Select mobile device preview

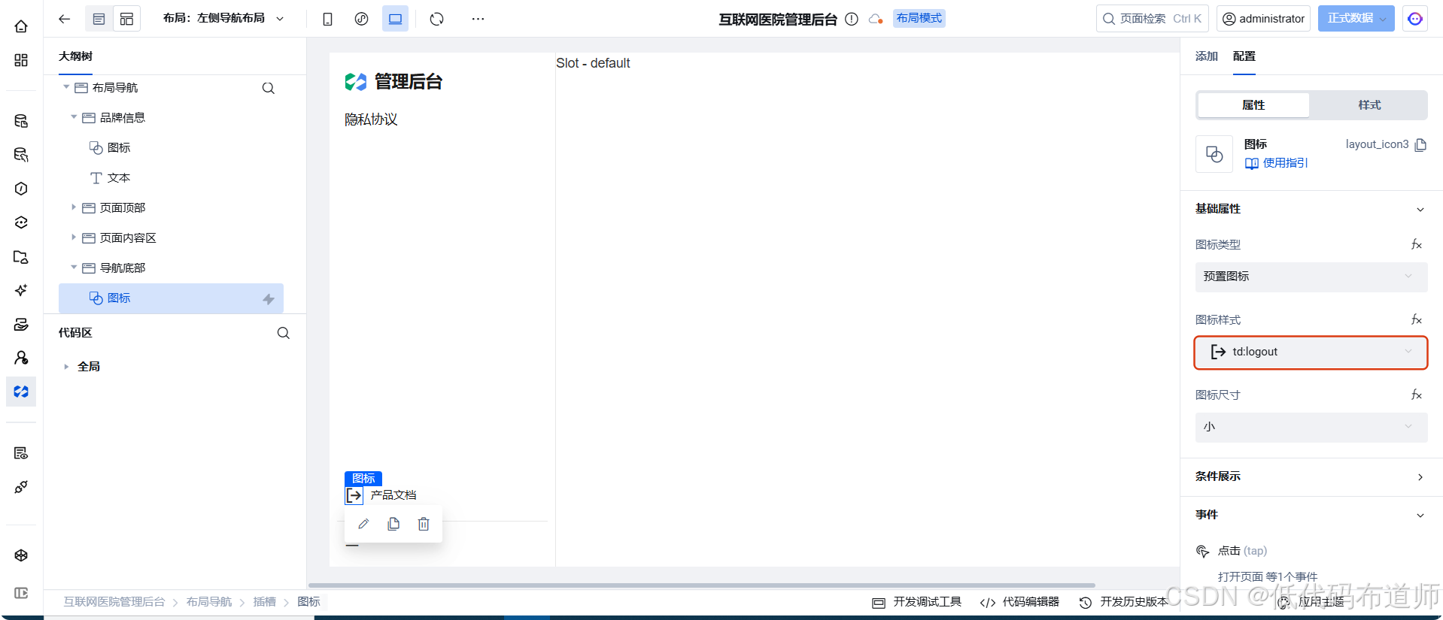click(327, 19)
